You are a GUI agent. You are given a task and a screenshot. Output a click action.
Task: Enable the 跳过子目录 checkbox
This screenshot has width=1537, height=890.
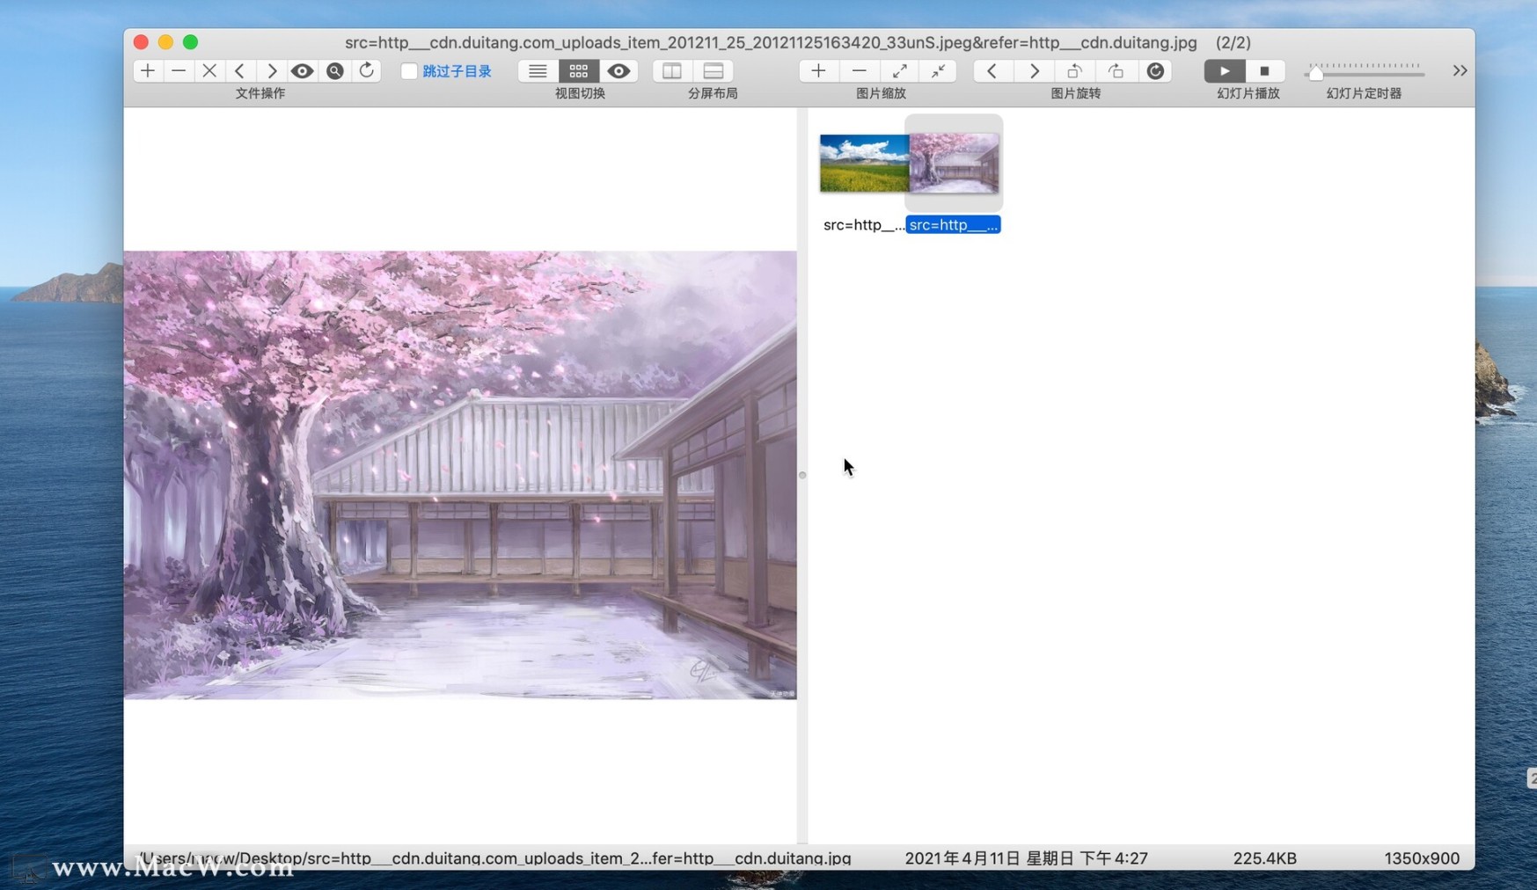409,71
